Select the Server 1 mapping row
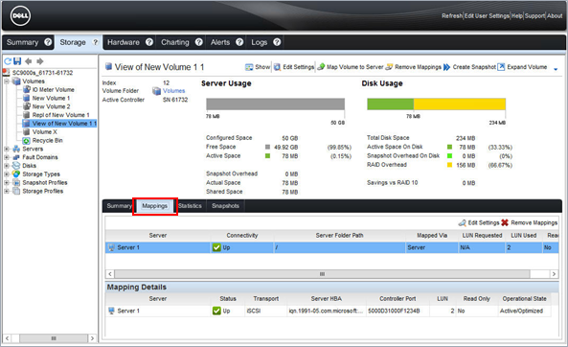The image size is (568, 347). point(331,247)
